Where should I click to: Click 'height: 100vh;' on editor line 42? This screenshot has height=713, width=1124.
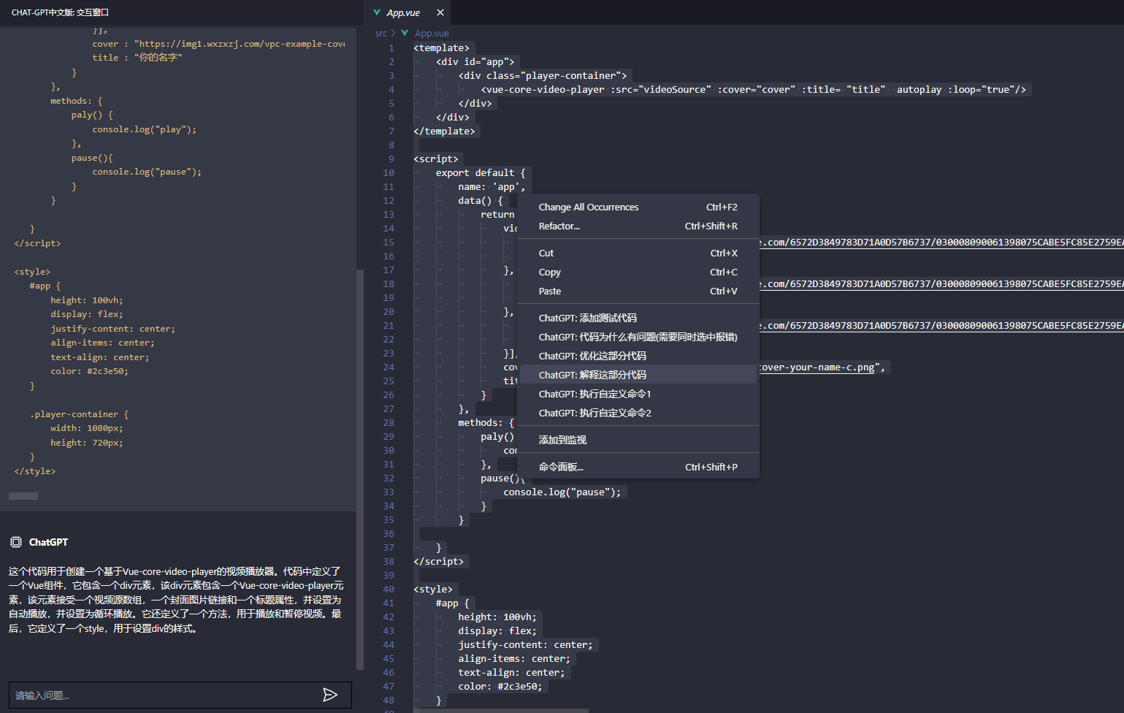[497, 617]
